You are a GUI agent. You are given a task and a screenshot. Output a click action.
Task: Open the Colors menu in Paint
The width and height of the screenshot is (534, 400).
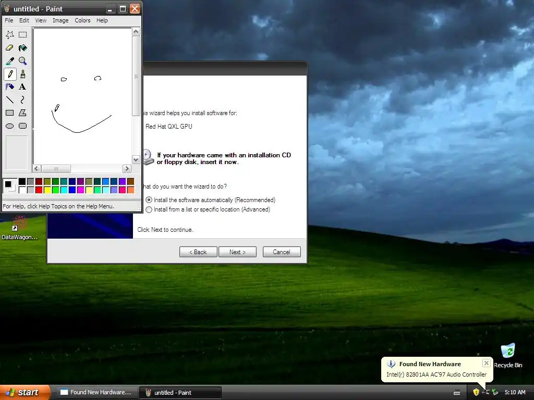point(82,20)
